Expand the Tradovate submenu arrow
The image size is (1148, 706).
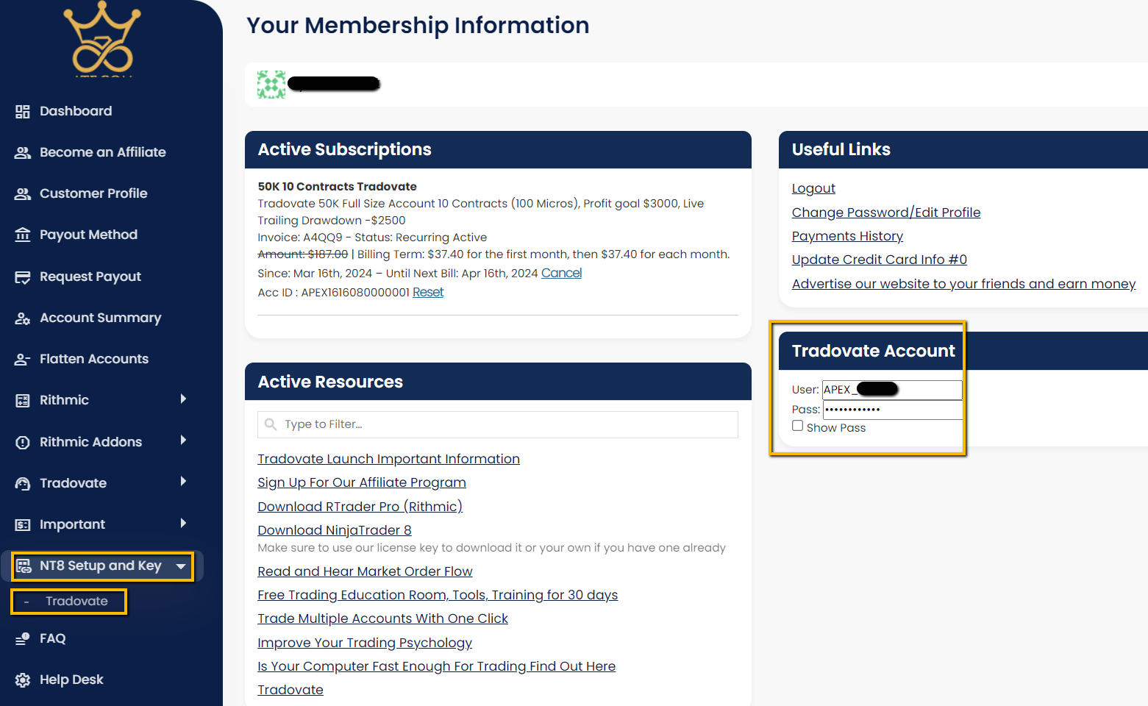click(183, 481)
